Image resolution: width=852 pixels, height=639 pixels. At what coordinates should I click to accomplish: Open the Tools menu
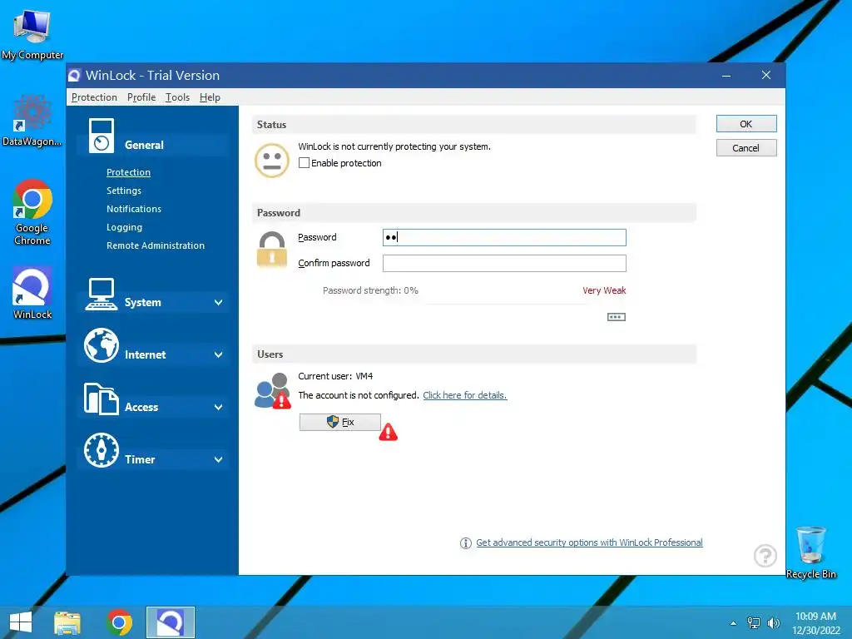(177, 97)
